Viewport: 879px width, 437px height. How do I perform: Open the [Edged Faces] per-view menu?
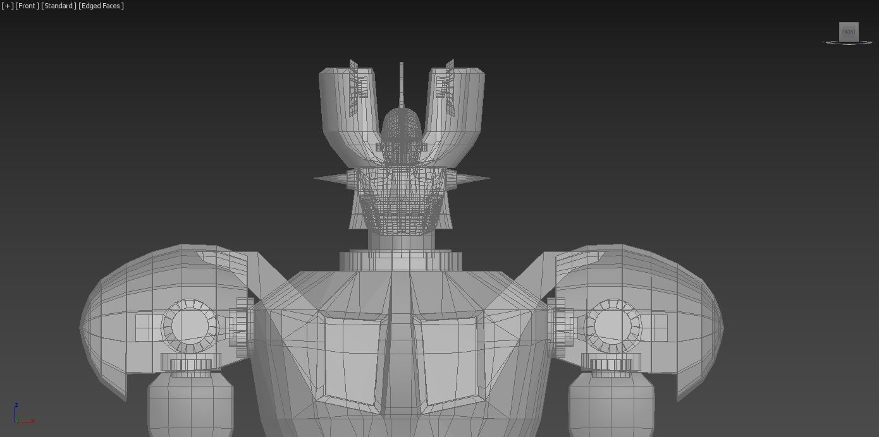[x=102, y=6]
